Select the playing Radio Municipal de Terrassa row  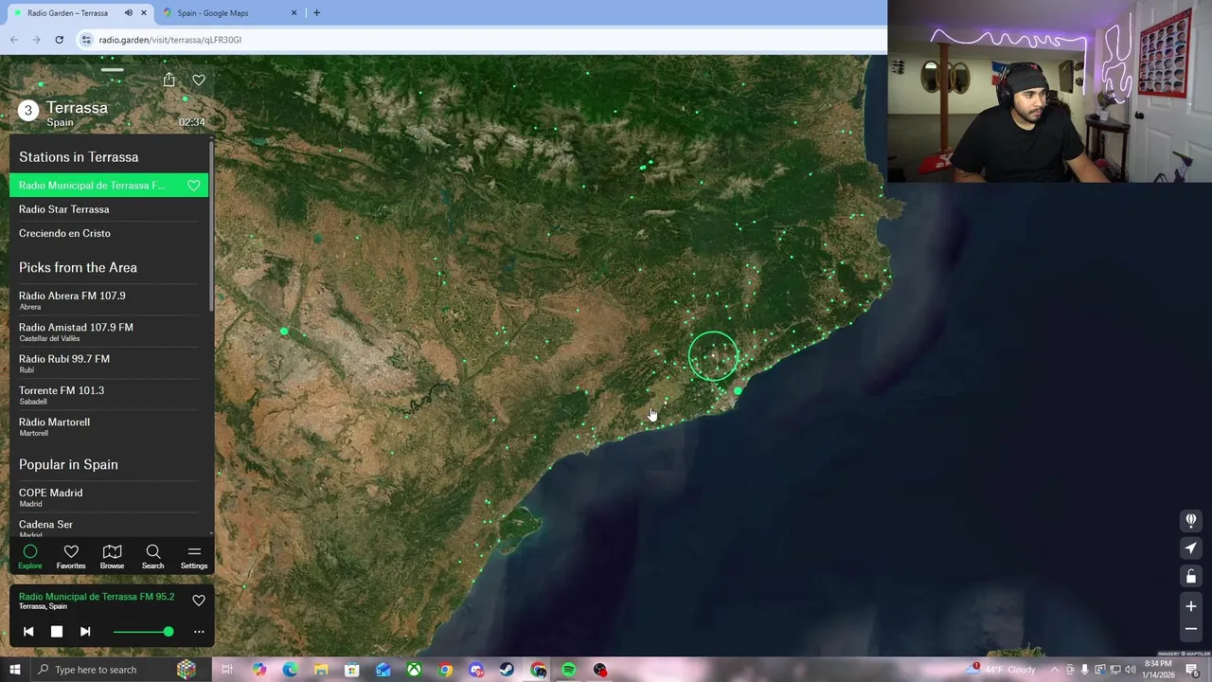(109, 186)
